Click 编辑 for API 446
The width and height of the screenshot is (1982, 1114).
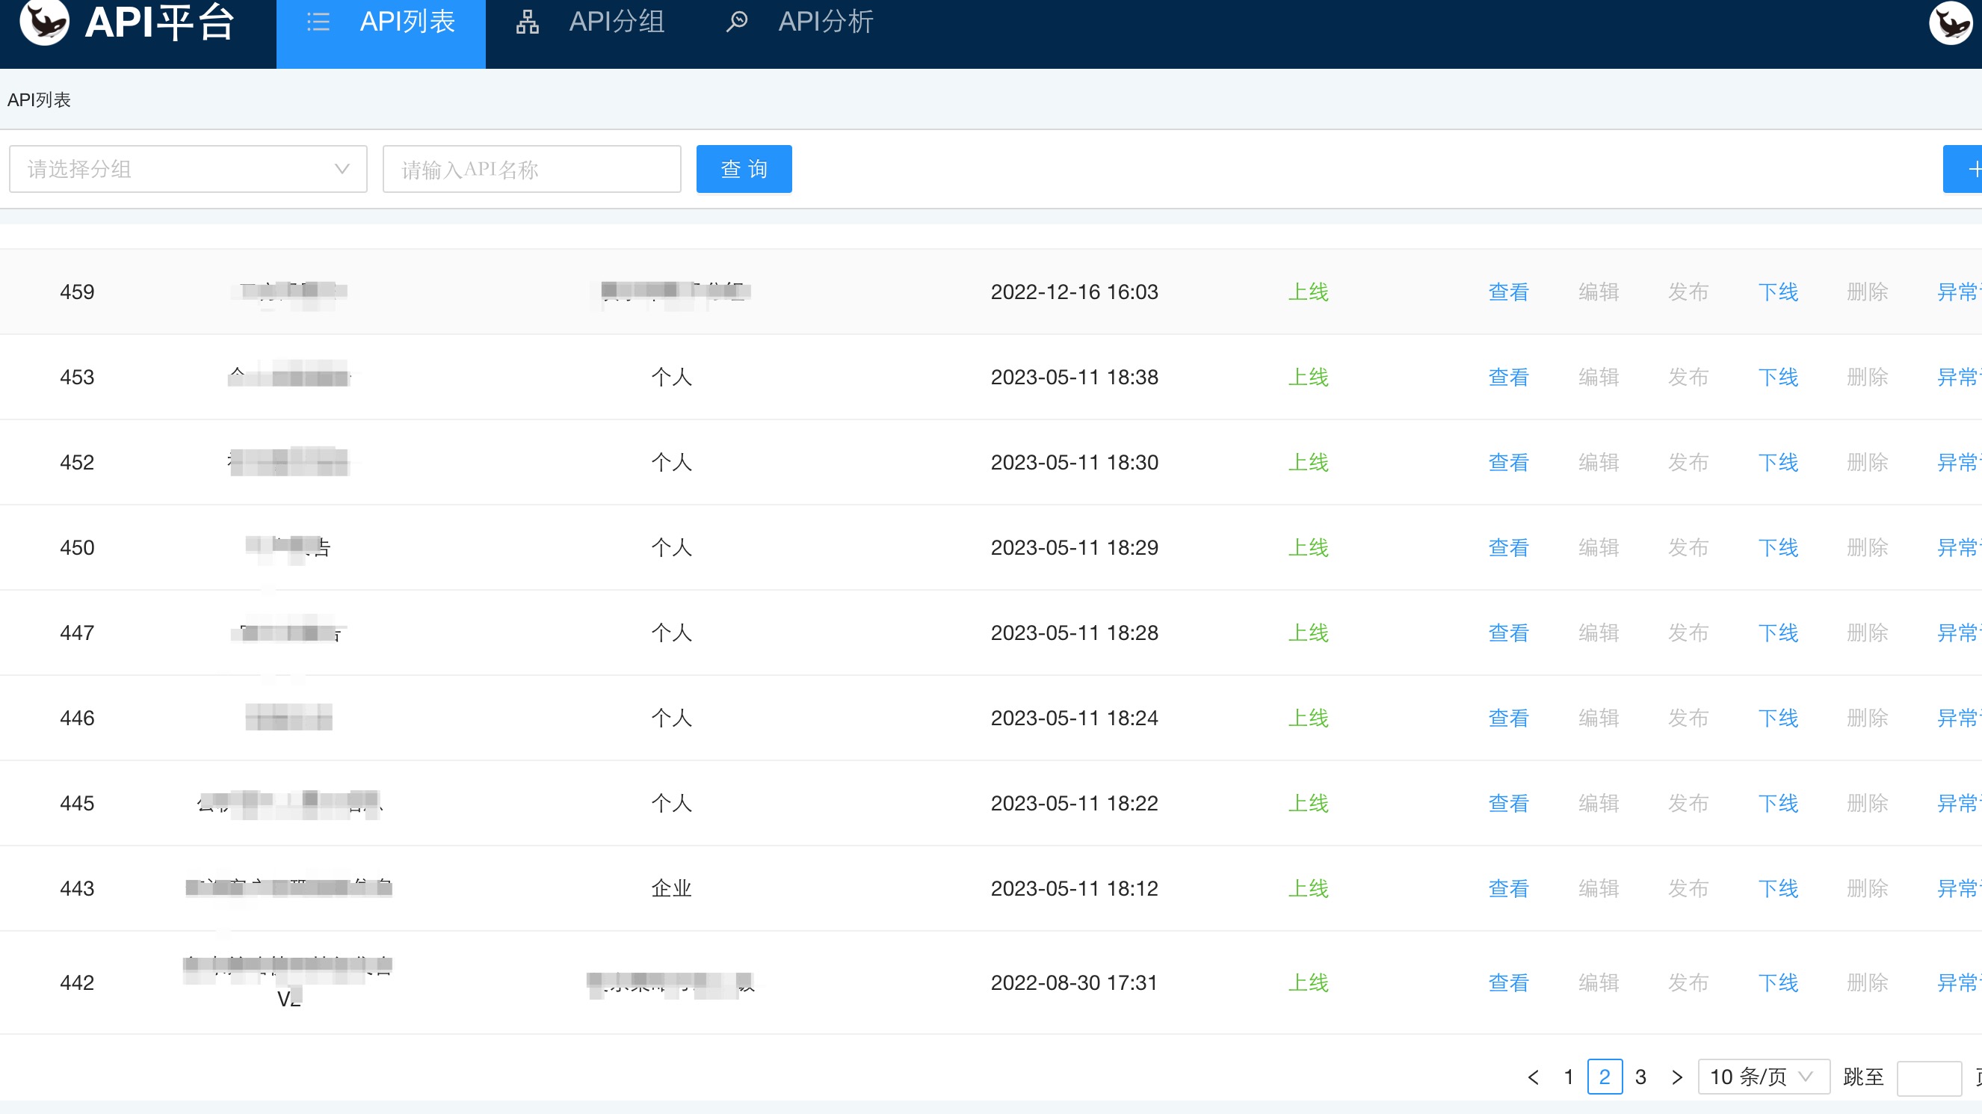[1599, 718]
